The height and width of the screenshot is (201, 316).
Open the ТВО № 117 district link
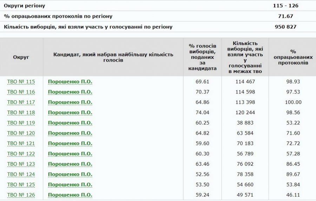coord(21,102)
